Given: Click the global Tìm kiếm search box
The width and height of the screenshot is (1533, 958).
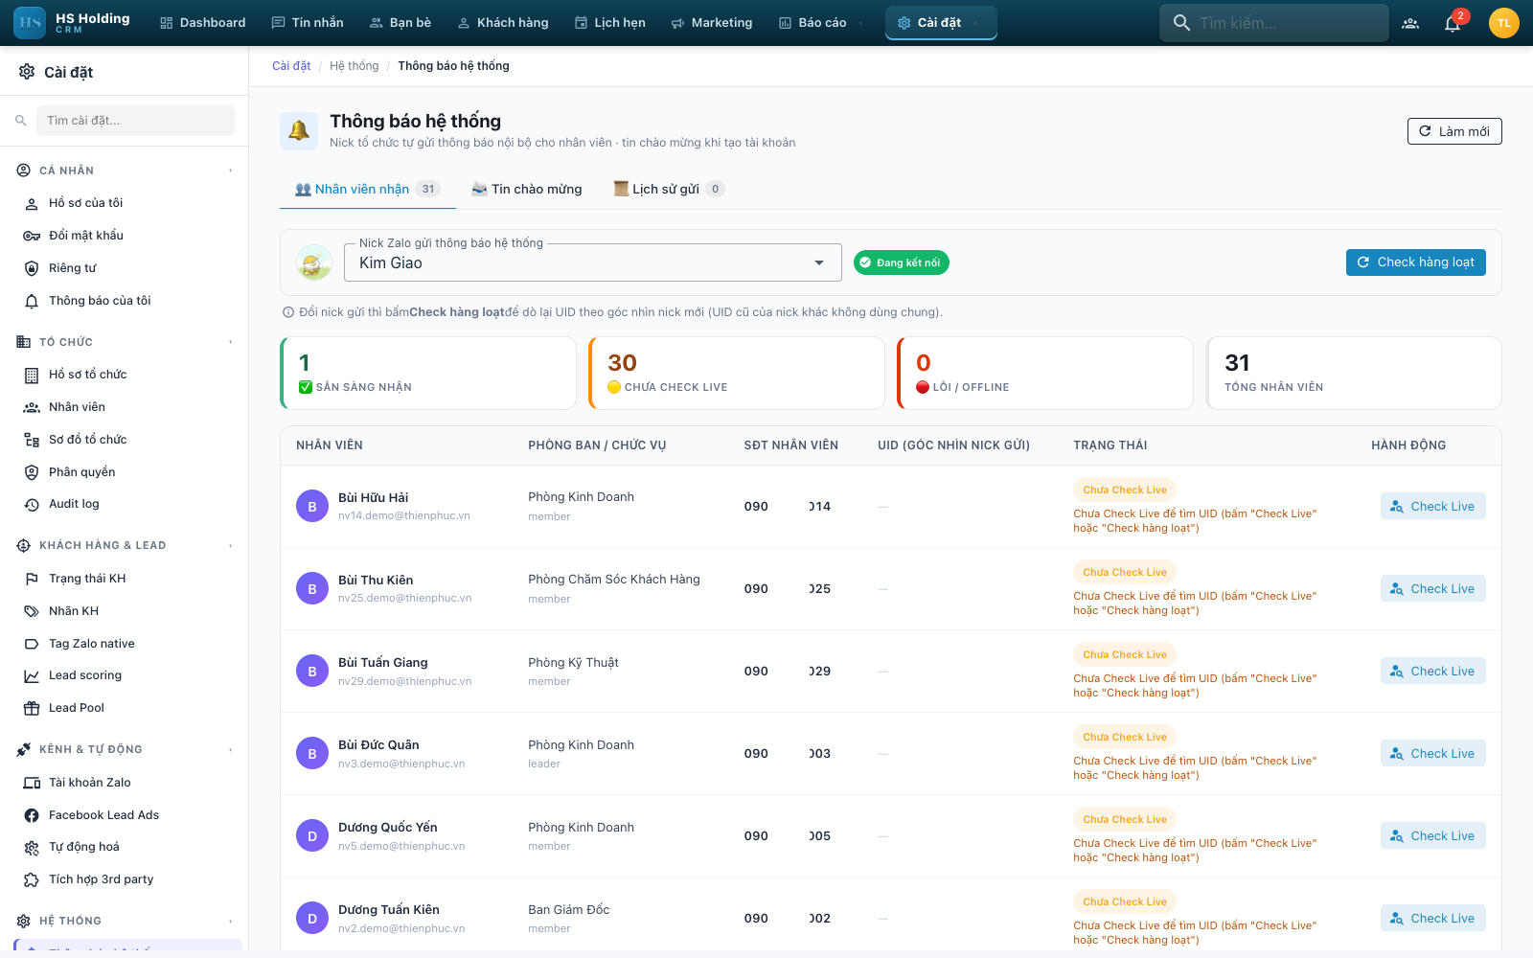Looking at the screenshot, I should [1274, 23].
